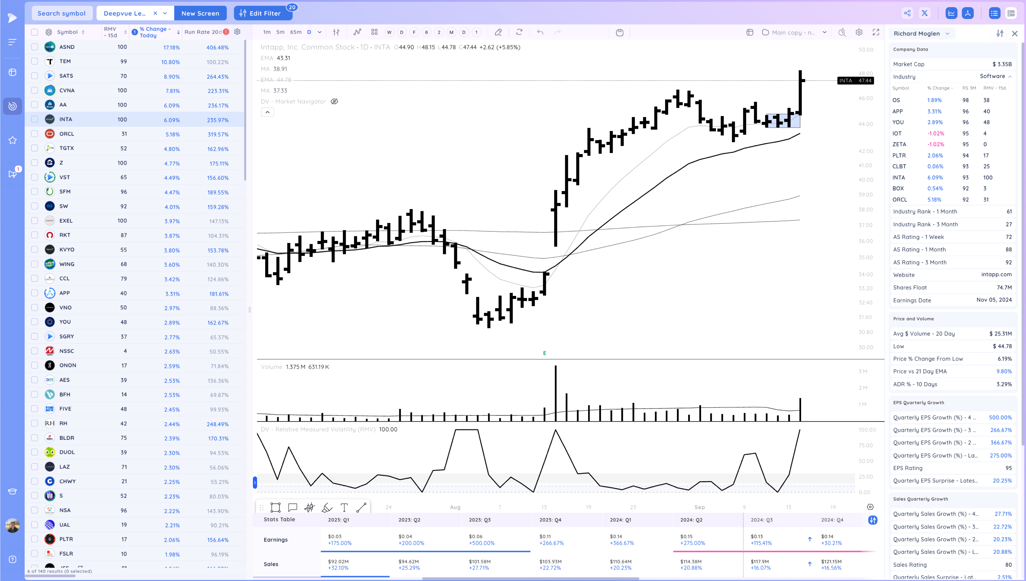Click the refresh chart icon
Viewport: 1026px width, 581px height.
[x=519, y=32]
